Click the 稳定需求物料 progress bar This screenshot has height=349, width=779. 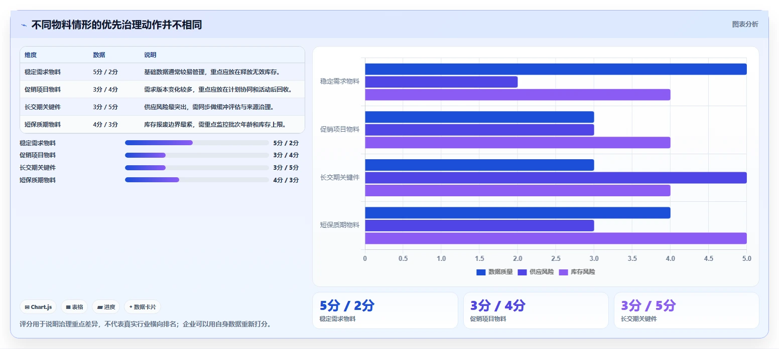(197, 143)
